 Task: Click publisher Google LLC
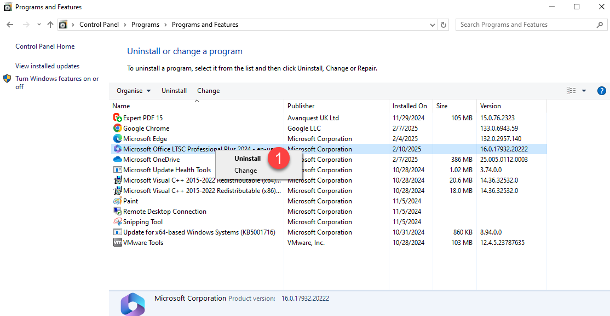pyautogui.click(x=304, y=128)
